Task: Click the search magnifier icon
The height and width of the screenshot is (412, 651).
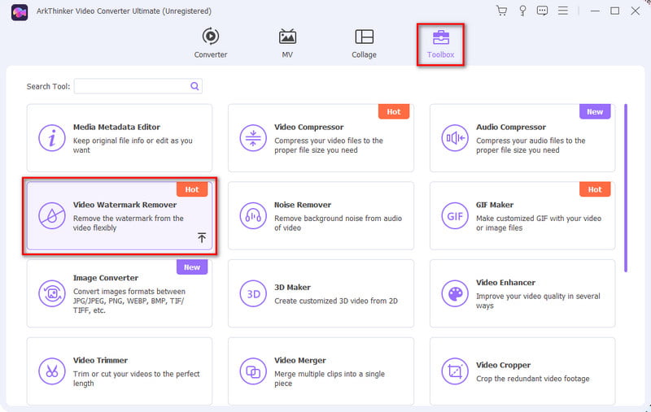Action: (x=194, y=86)
